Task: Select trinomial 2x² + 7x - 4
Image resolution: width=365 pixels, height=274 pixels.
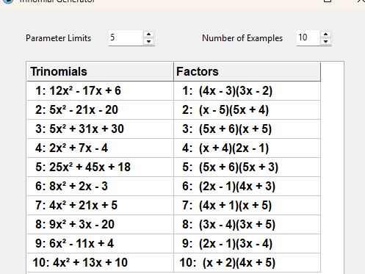Action: pyautogui.click(x=100, y=148)
